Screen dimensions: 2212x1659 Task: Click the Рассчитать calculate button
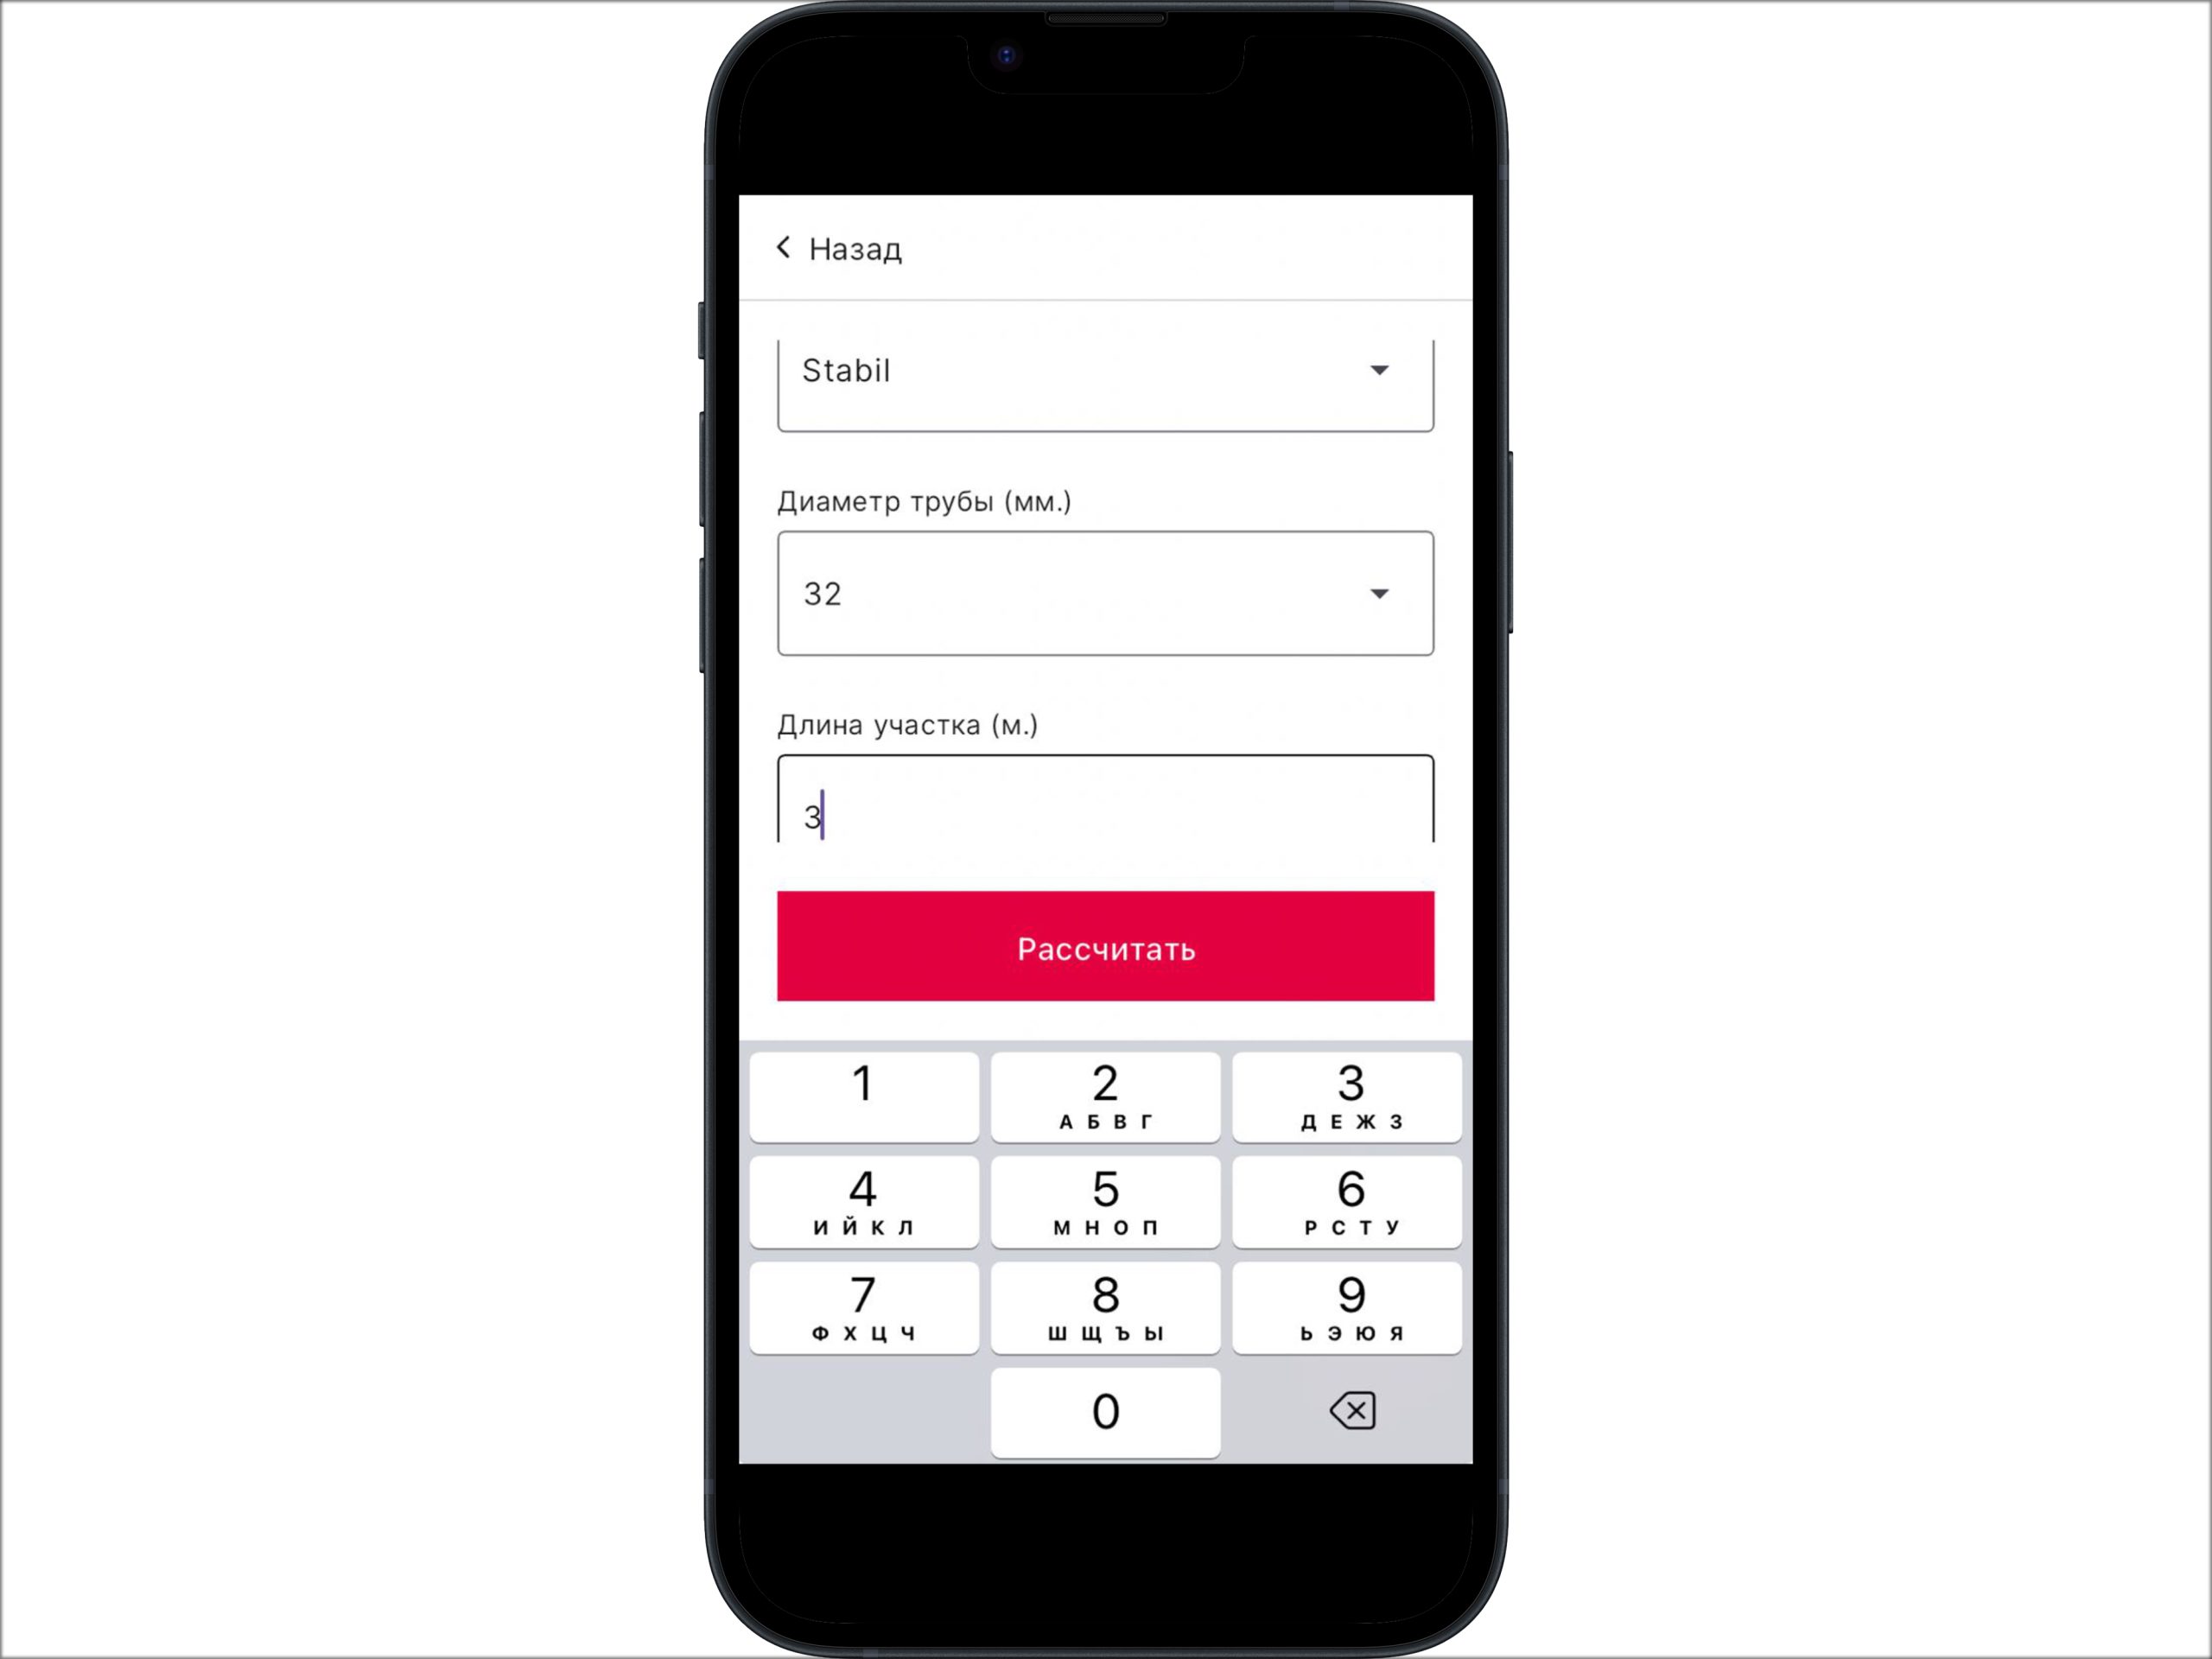pyautogui.click(x=1104, y=946)
